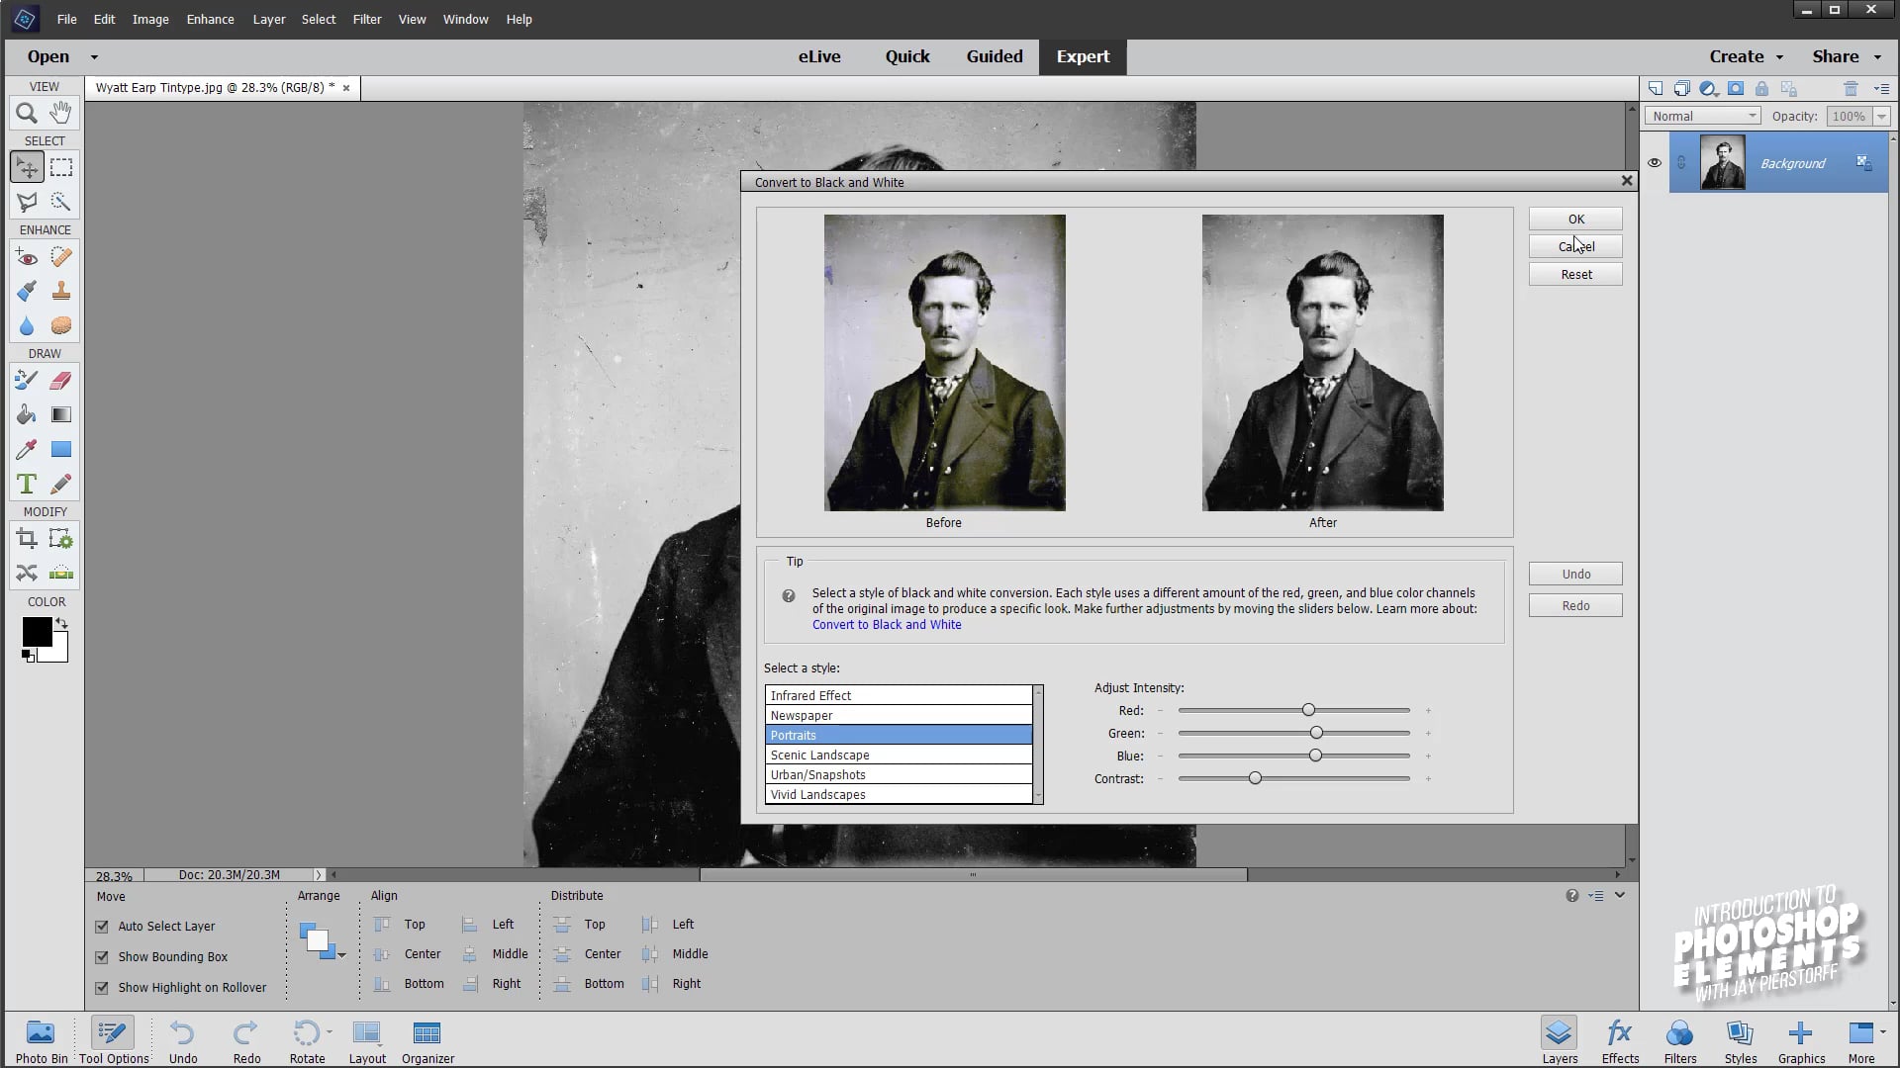Switch to the Quick tab

tap(906, 56)
